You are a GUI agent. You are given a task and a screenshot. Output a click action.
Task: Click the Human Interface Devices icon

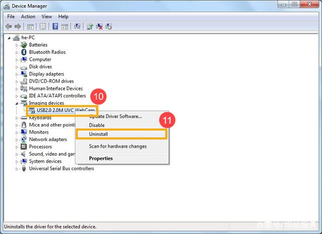tap(24, 88)
